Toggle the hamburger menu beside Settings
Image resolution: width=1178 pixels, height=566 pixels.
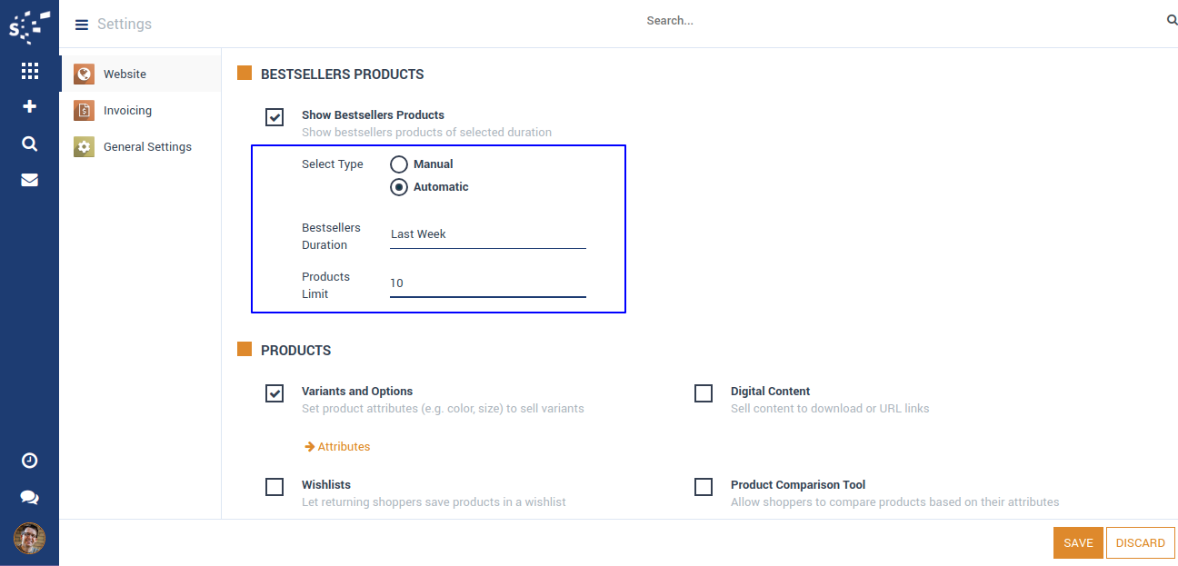point(82,25)
